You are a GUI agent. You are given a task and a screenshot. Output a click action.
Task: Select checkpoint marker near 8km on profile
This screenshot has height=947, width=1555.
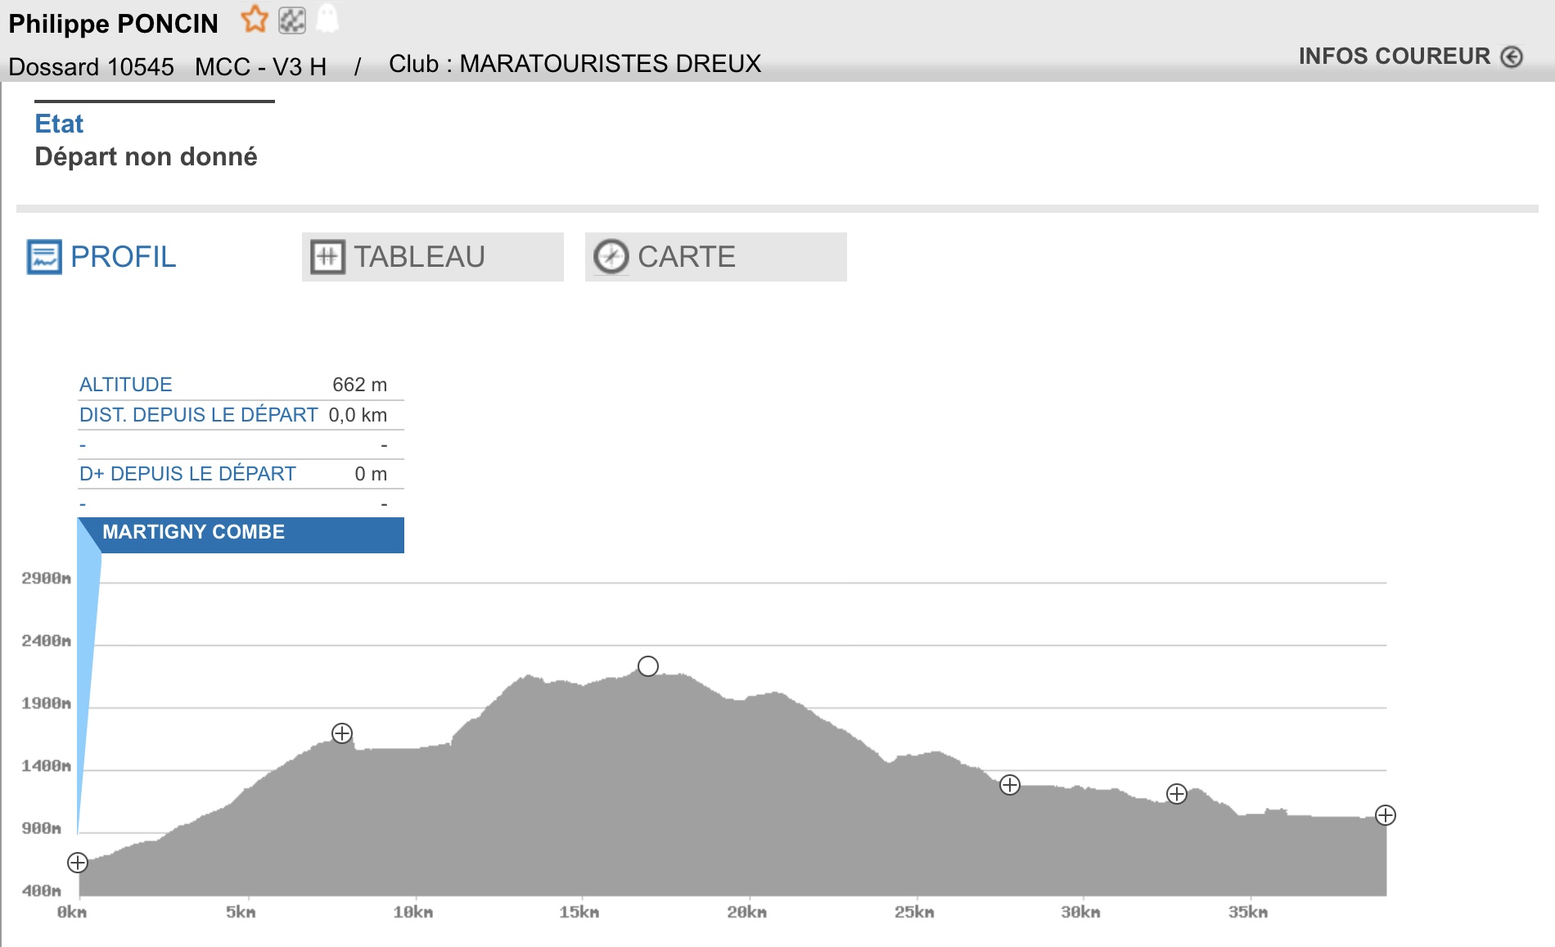tap(342, 733)
